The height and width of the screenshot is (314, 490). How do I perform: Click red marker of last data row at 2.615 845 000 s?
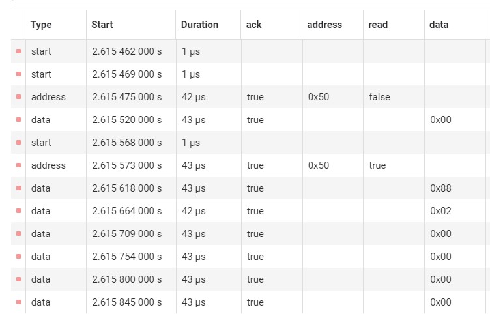18,302
